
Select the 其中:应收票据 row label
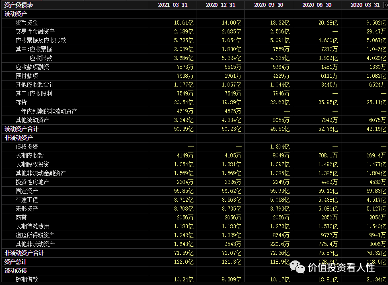coord(34,50)
